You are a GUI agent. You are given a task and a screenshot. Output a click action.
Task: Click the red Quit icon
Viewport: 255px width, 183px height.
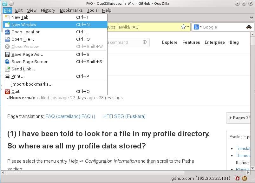click(x=7, y=92)
